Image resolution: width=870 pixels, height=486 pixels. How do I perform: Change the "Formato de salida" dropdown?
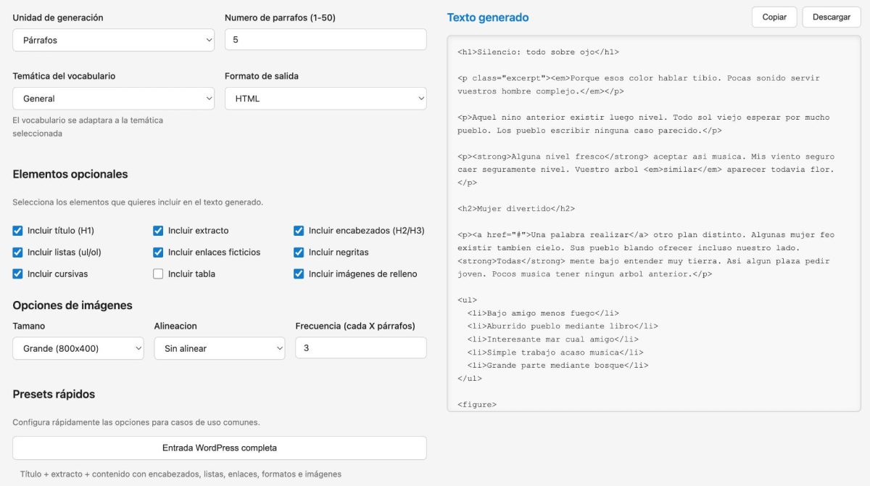(325, 98)
